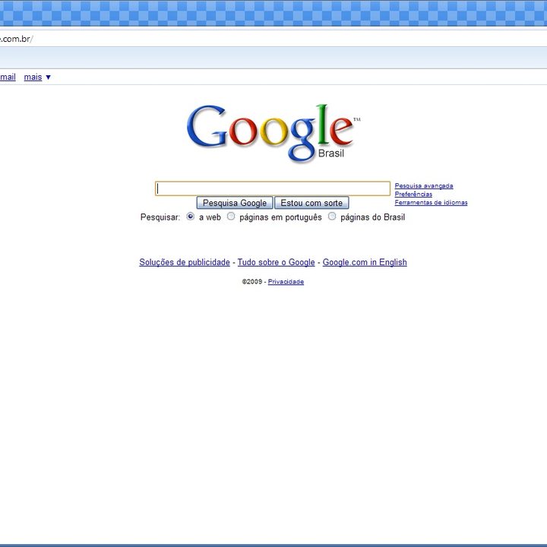Click the empty bookmarks bar area
The image size is (547, 547).
tap(273, 58)
